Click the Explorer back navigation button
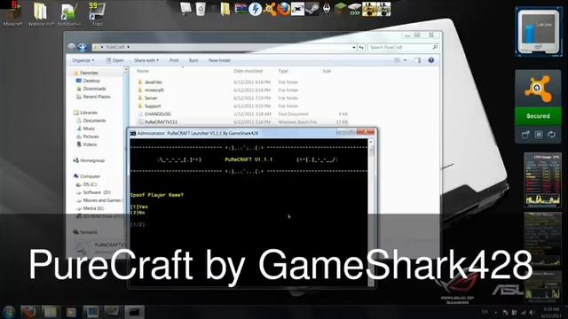The image size is (568, 319). tap(72, 47)
